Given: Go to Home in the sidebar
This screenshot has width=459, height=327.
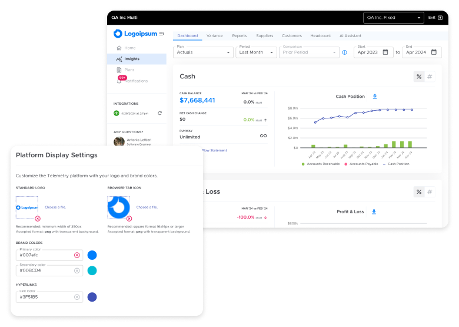Looking at the screenshot, I should pyautogui.click(x=130, y=48).
